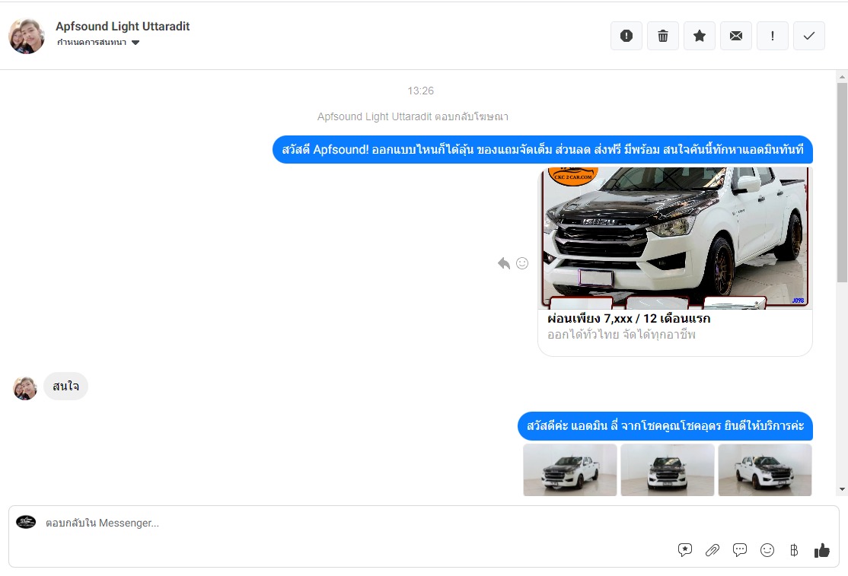
Task: React with smiley beside the truck ad
Action: pyautogui.click(x=522, y=263)
